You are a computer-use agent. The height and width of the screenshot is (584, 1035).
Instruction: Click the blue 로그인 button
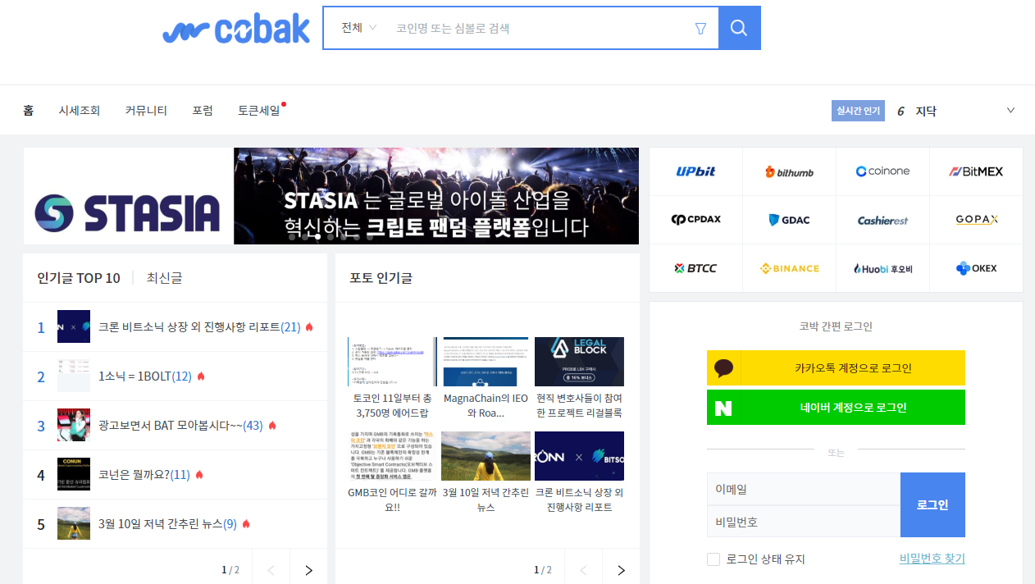[x=932, y=505]
